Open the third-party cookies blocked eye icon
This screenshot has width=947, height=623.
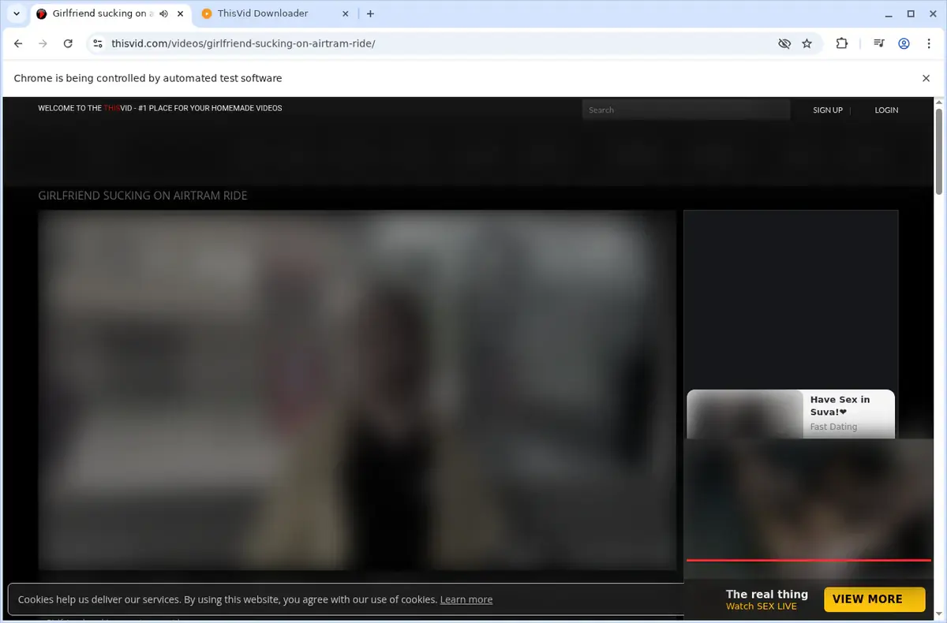[x=784, y=43]
